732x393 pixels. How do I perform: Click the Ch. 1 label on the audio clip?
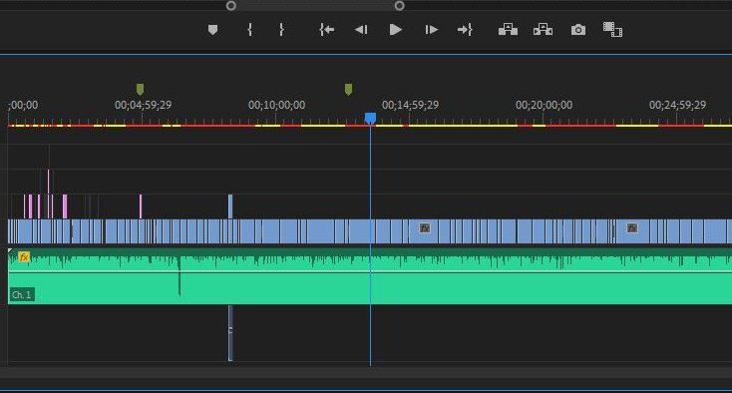coord(22,295)
